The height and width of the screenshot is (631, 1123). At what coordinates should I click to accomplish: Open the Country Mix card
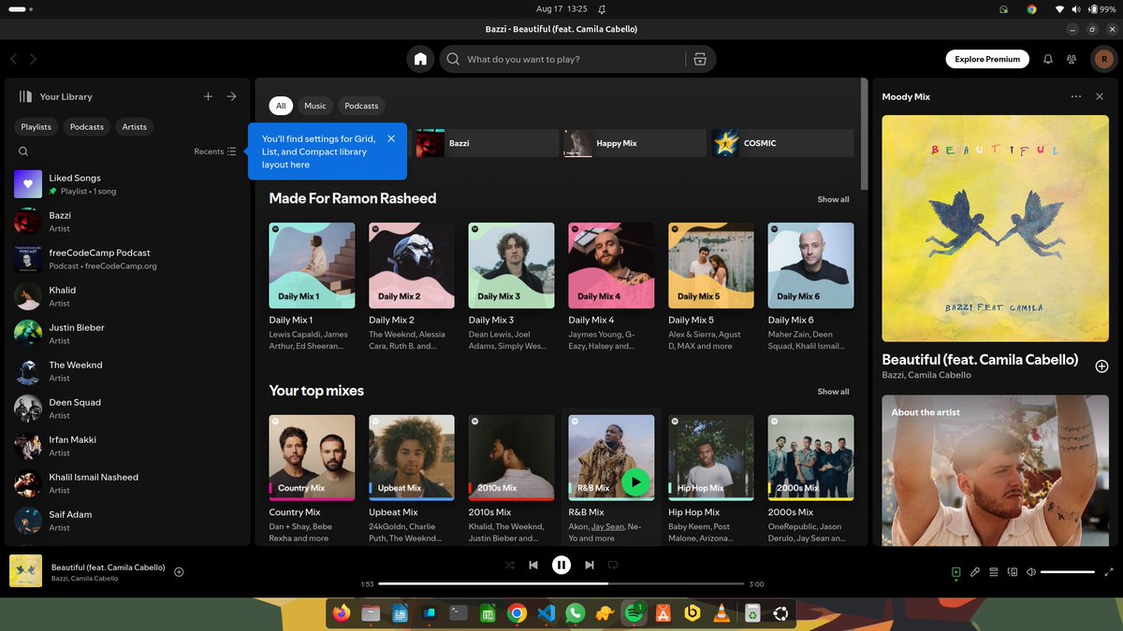[x=312, y=480]
